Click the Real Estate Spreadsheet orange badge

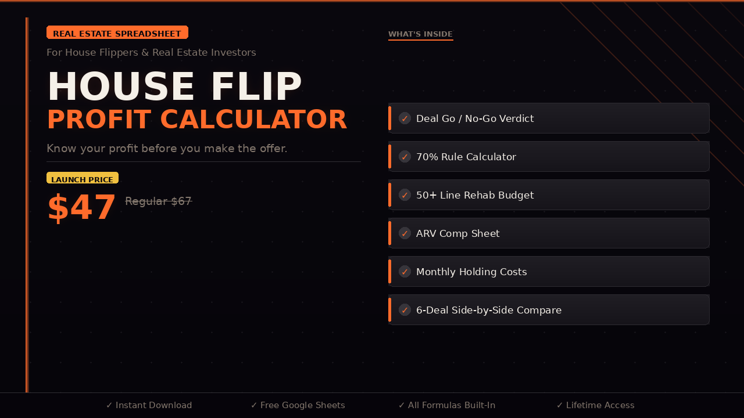(x=117, y=33)
